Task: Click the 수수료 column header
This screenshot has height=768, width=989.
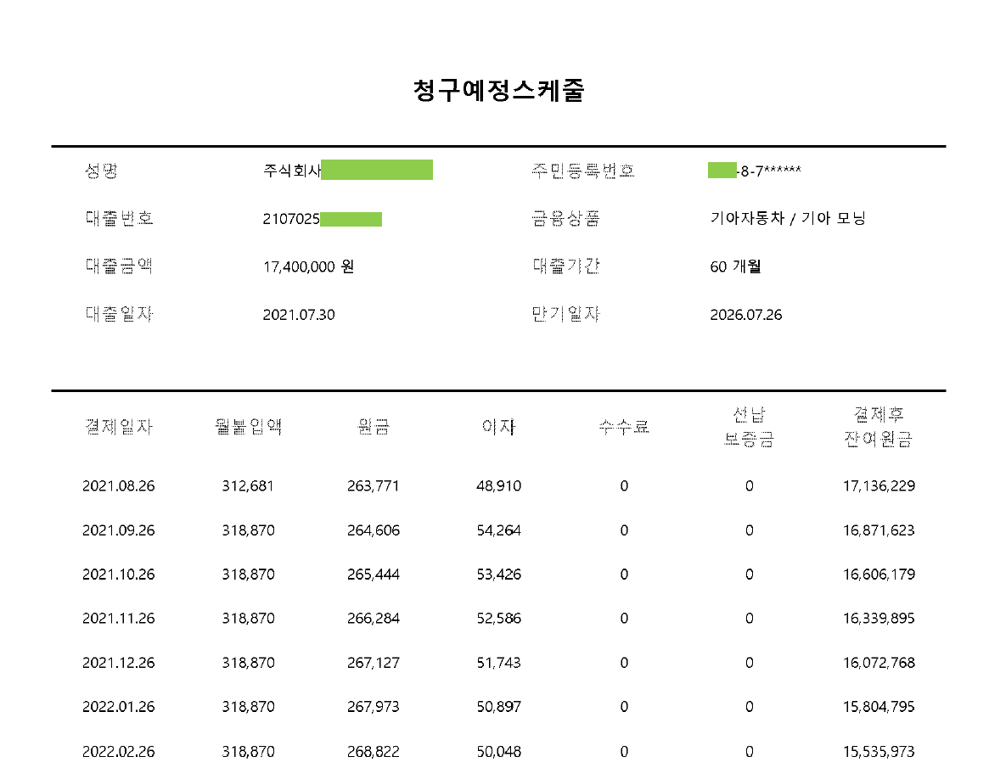Action: pos(624,427)
